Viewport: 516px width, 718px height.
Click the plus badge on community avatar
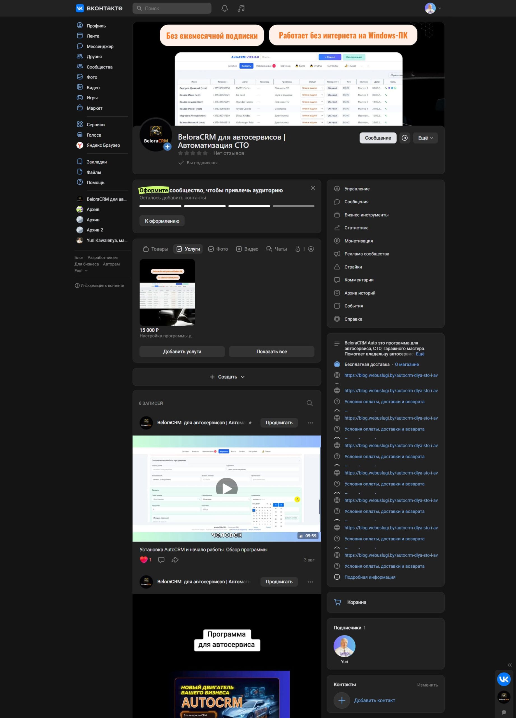[167, 147]
